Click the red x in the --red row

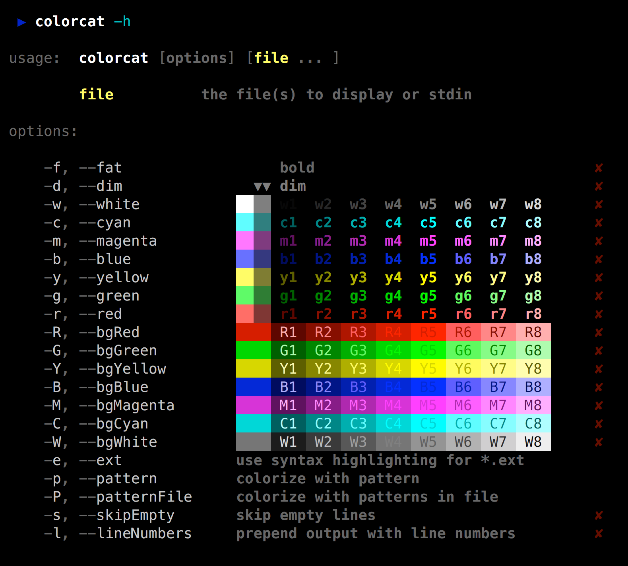599,314
